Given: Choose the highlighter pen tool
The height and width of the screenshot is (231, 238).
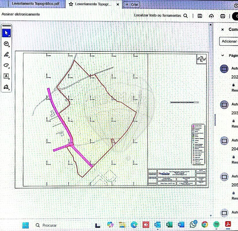Looking at the screenshot, I should click(6, 55).
